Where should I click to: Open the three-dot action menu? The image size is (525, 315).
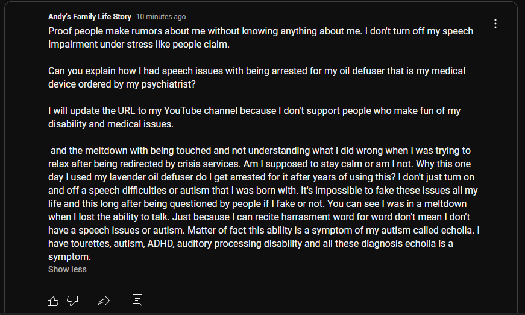point(495,24)
